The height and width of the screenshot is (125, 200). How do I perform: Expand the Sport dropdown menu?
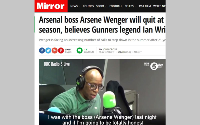(x=101, y=6)
